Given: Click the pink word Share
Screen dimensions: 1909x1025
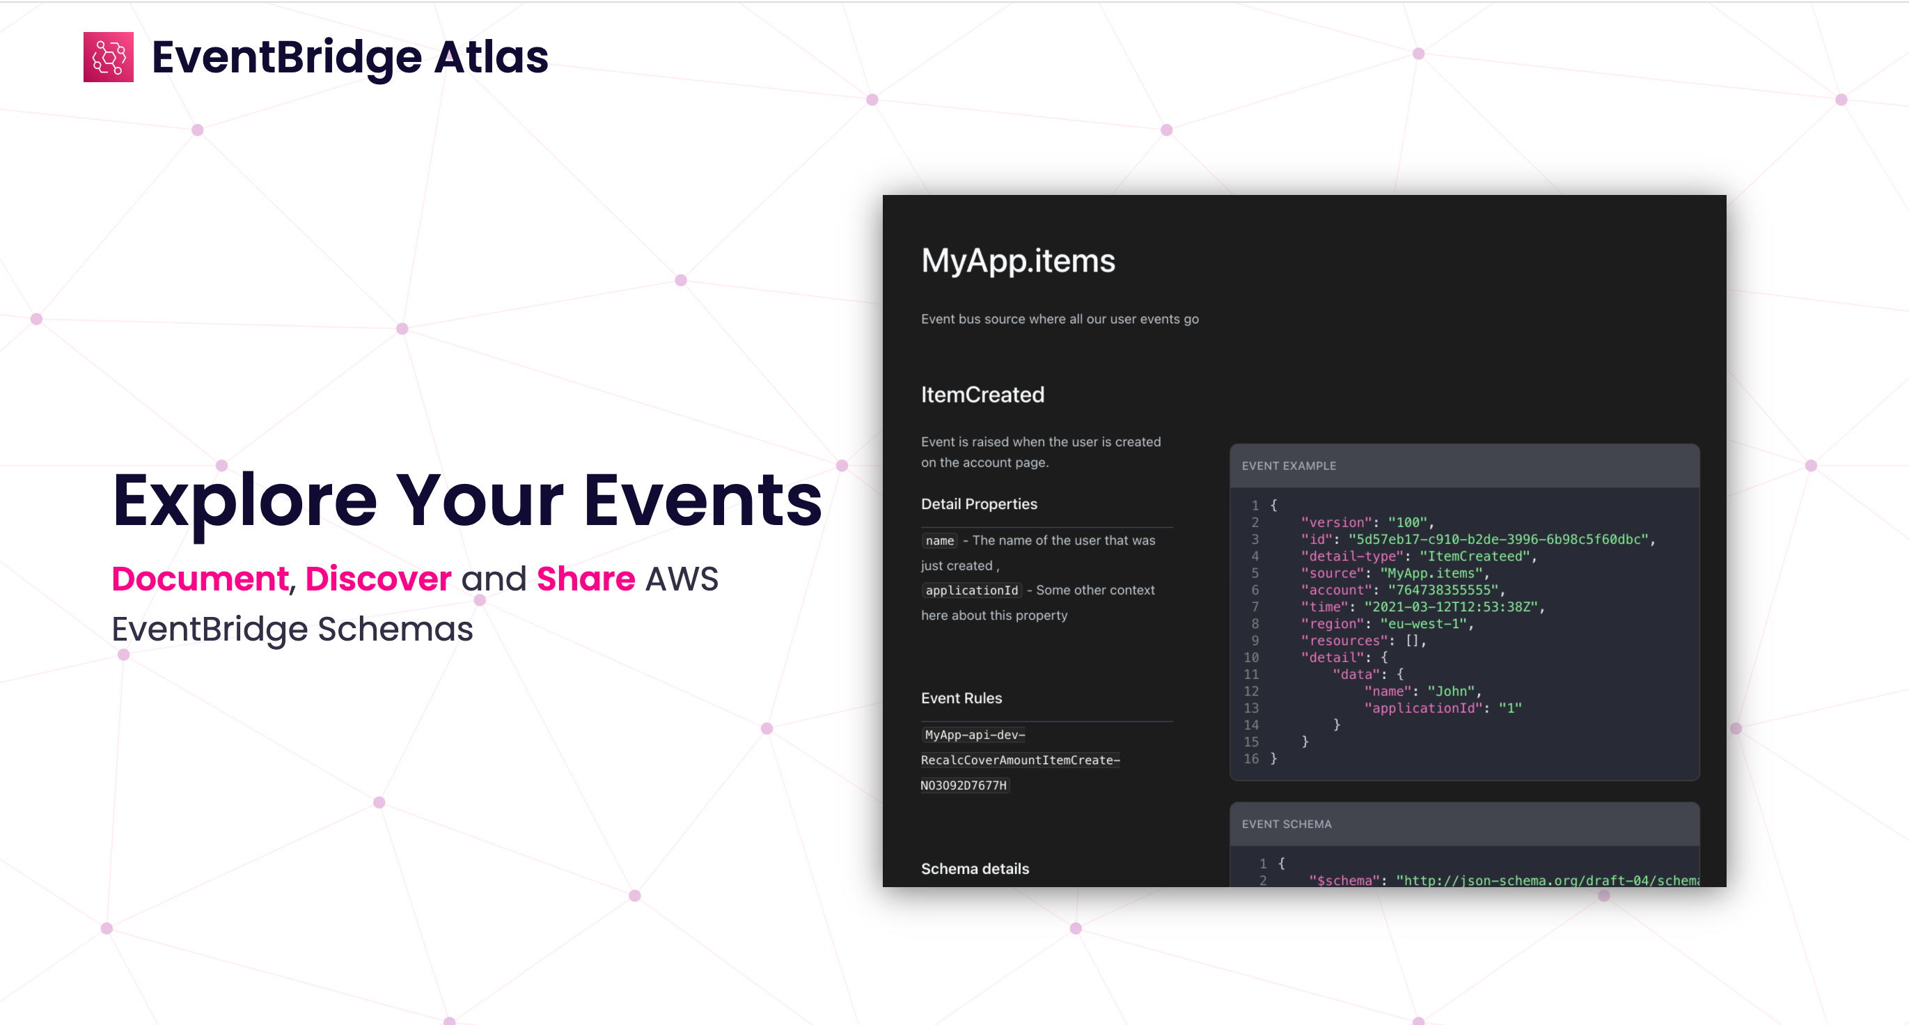Looking at the screenshot, I should (586, 579).
